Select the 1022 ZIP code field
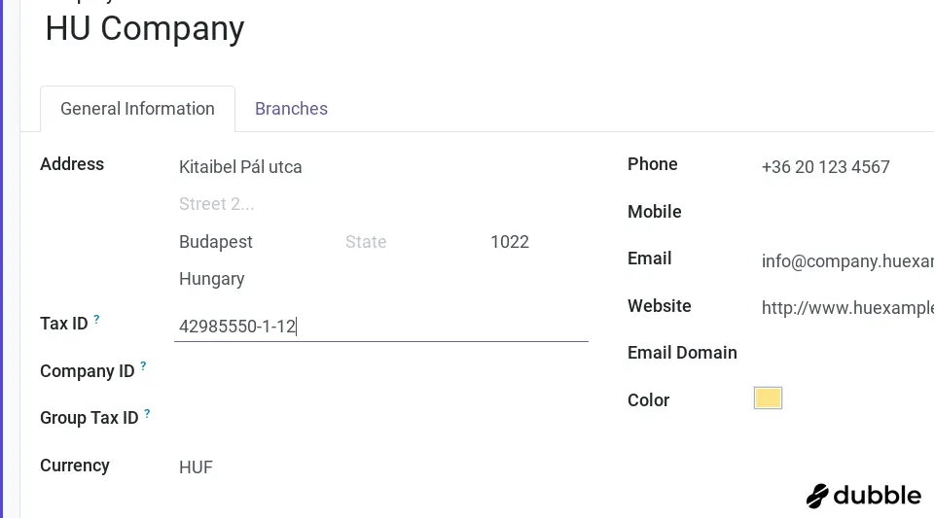Viewport: 934px width, 518px height. tap(535, 242)
